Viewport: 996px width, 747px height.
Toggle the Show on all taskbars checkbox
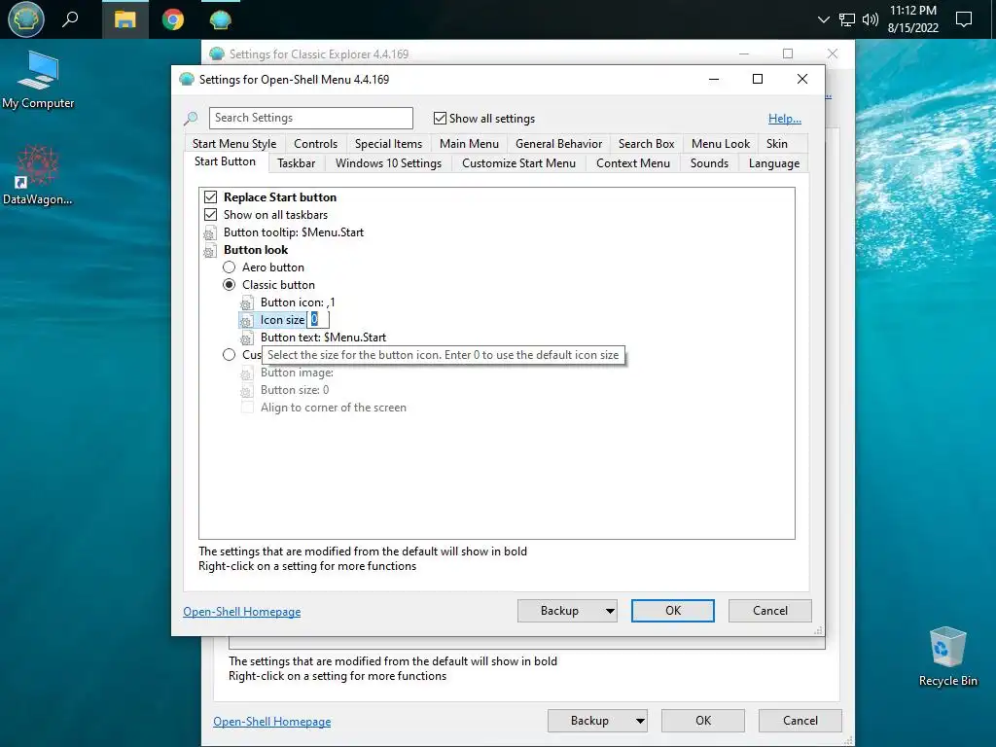[210, 215]
